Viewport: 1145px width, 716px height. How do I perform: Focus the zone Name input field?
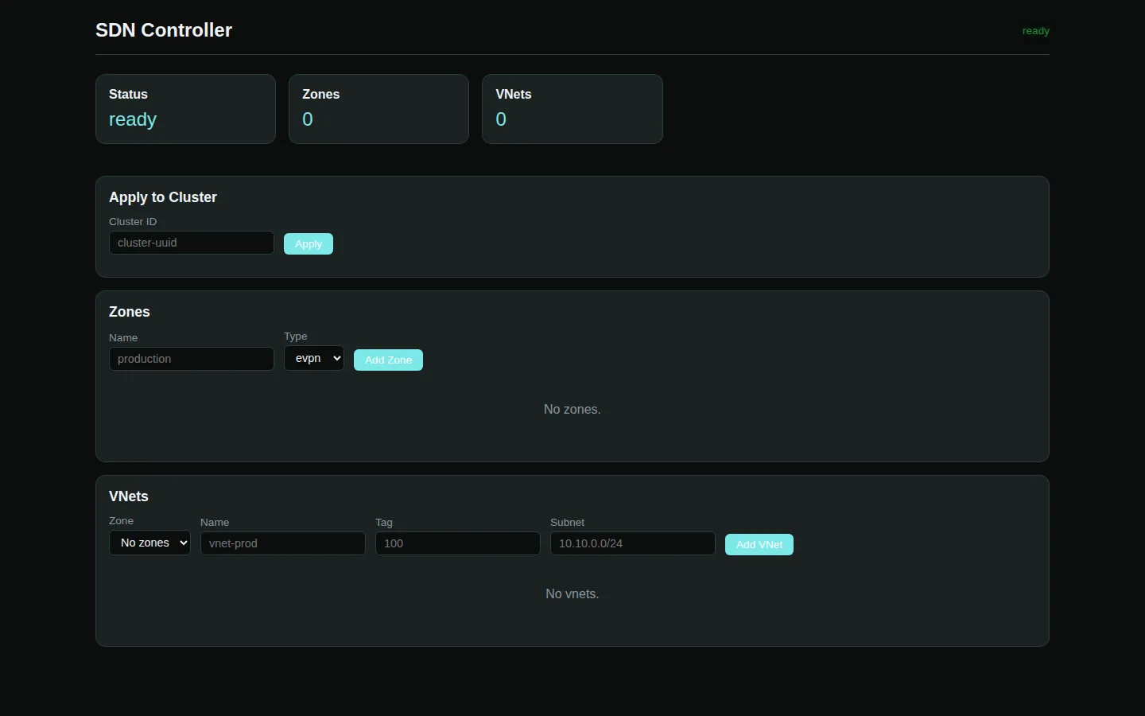click(192, 359)
